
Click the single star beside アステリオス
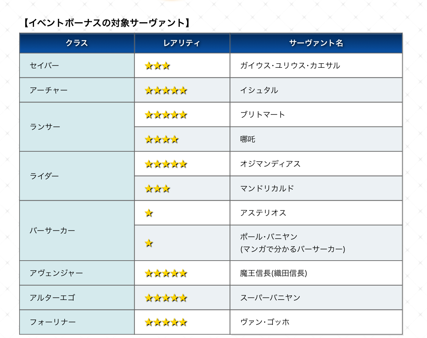[149, 213]
